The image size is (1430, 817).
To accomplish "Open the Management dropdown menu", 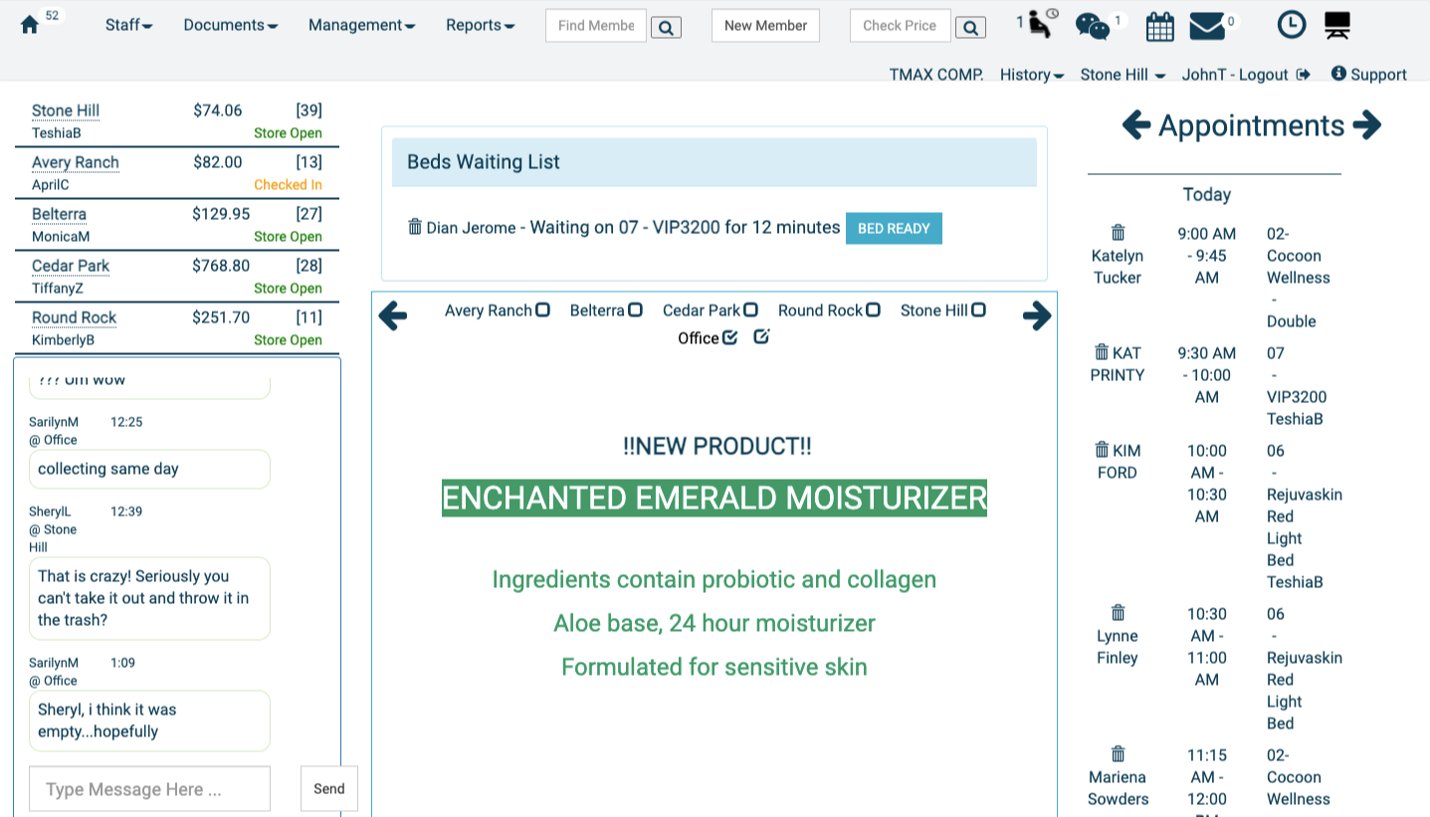I will coord(360,25).
